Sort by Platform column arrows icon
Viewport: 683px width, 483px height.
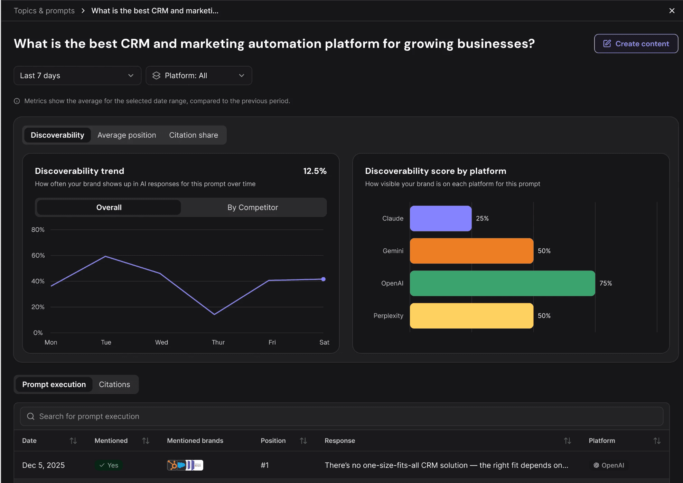coord(657,441)
